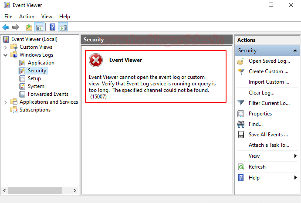Click Find... action text

[x=256, y=124]
